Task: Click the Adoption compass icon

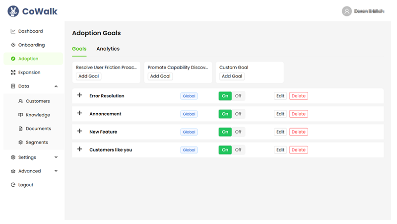Action: coord(13,59)
